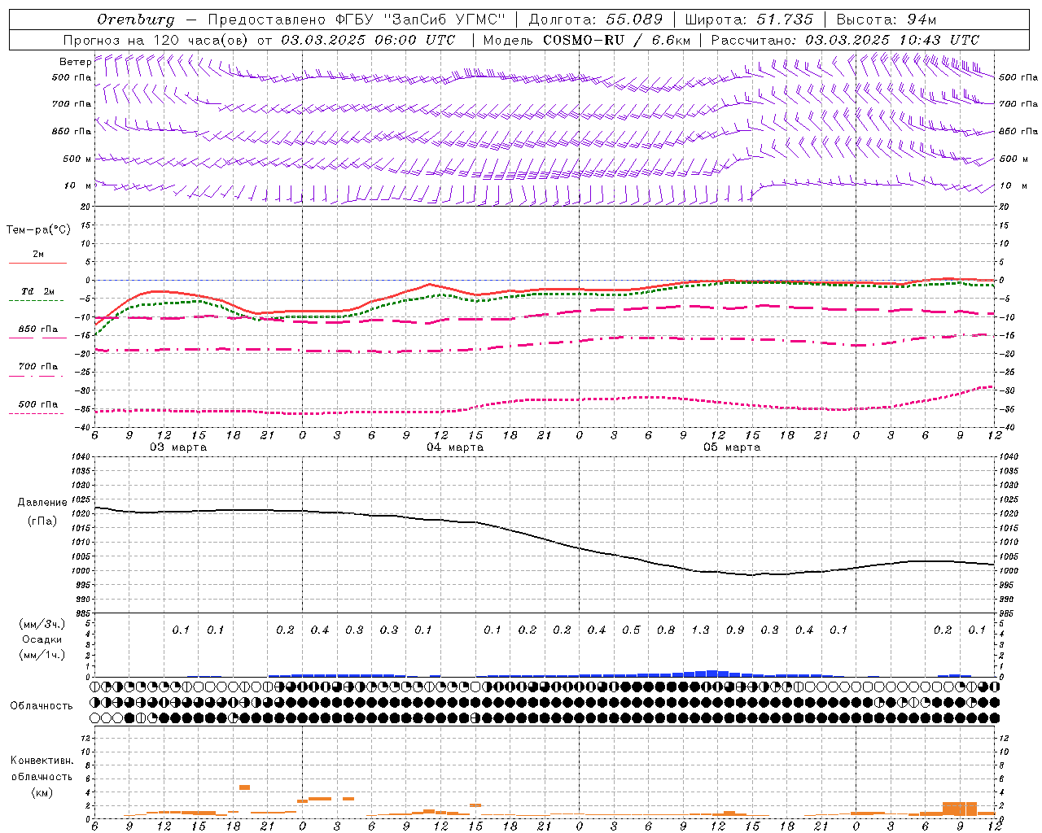The height and width of the screenshot is (833, 1042).
Task: Click the '03 марта' date label
Action: (x=178, y=447)
